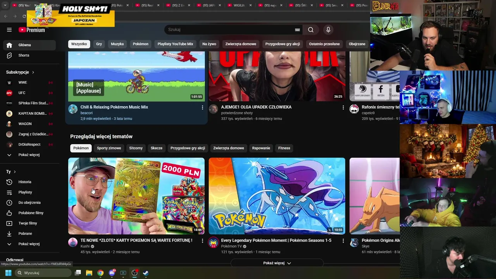Image resolution: width=496 pixels, height=279 pixels.
Task: Select the Gry filter chip
Action: [99, 44]
